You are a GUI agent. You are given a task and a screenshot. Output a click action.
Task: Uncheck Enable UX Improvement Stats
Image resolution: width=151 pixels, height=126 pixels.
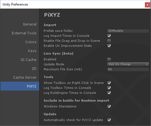(109, 46)
